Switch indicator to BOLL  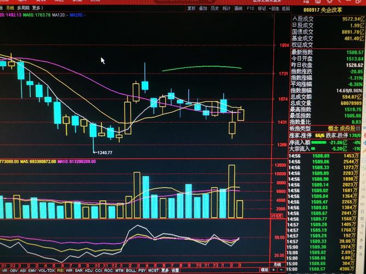131,271
